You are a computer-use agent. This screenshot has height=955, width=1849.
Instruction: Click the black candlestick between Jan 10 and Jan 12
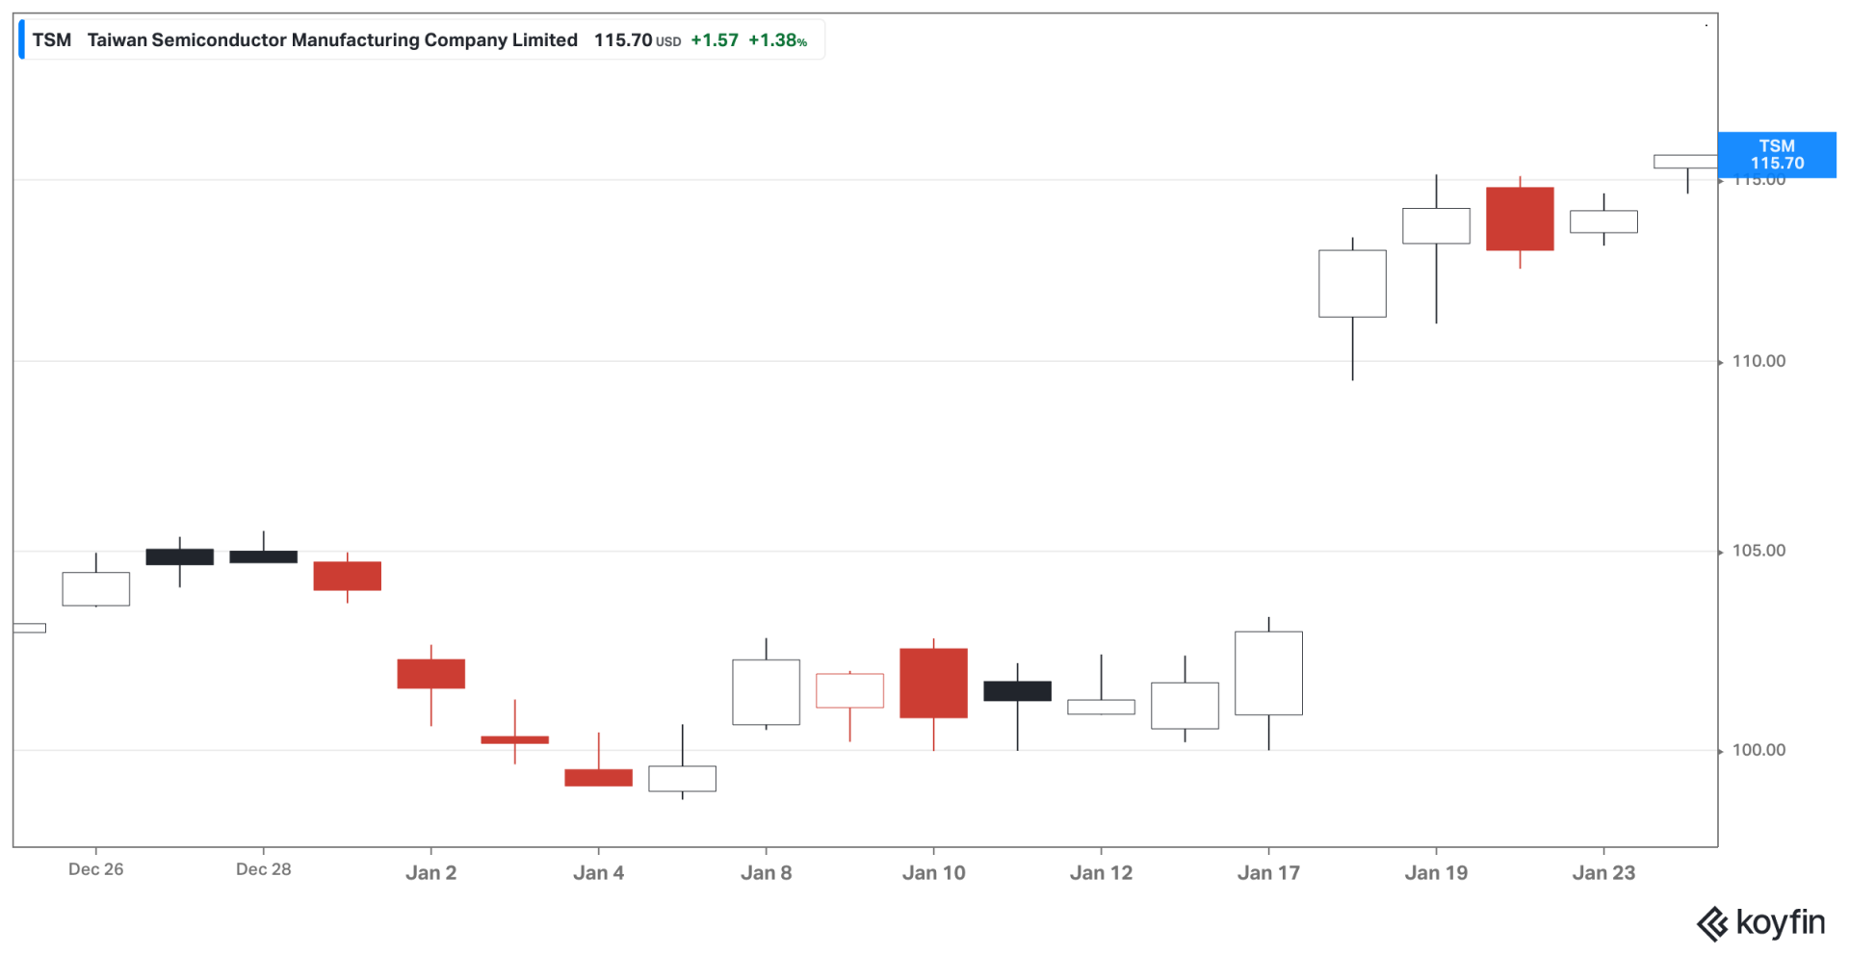[x=1017, y=691]
